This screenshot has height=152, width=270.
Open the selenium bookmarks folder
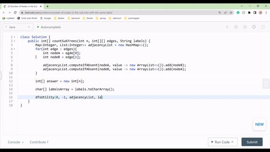[x=115, y=18]
